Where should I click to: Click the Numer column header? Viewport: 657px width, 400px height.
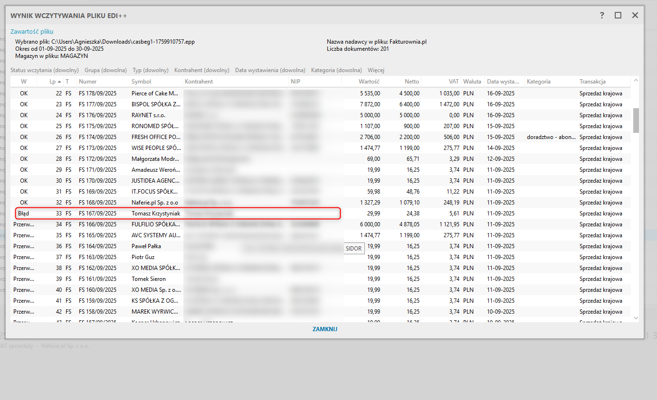click(x=88, y=82)
